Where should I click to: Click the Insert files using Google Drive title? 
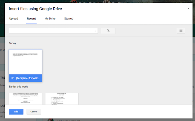35,9
